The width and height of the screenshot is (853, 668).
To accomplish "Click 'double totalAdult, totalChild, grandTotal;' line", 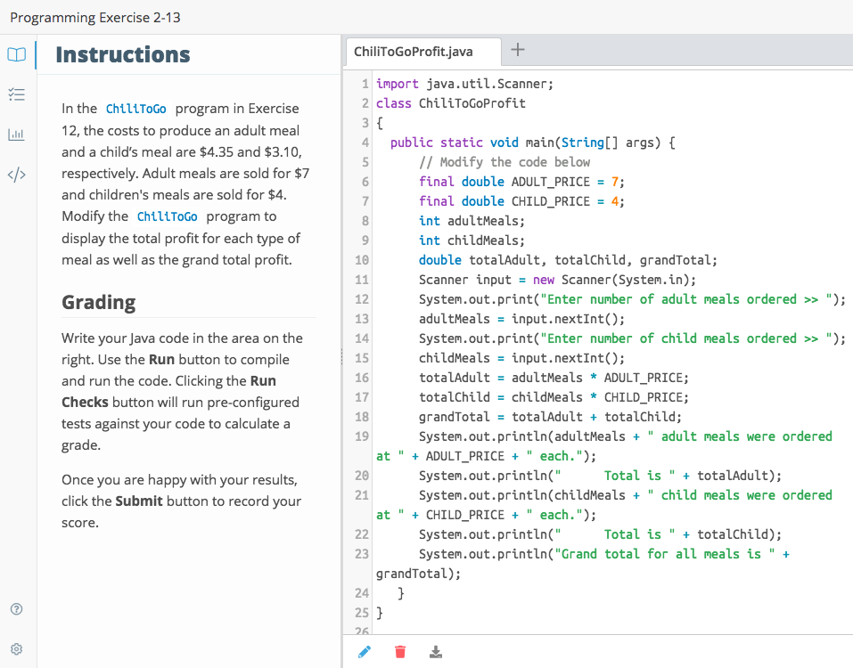I will 568,260.
